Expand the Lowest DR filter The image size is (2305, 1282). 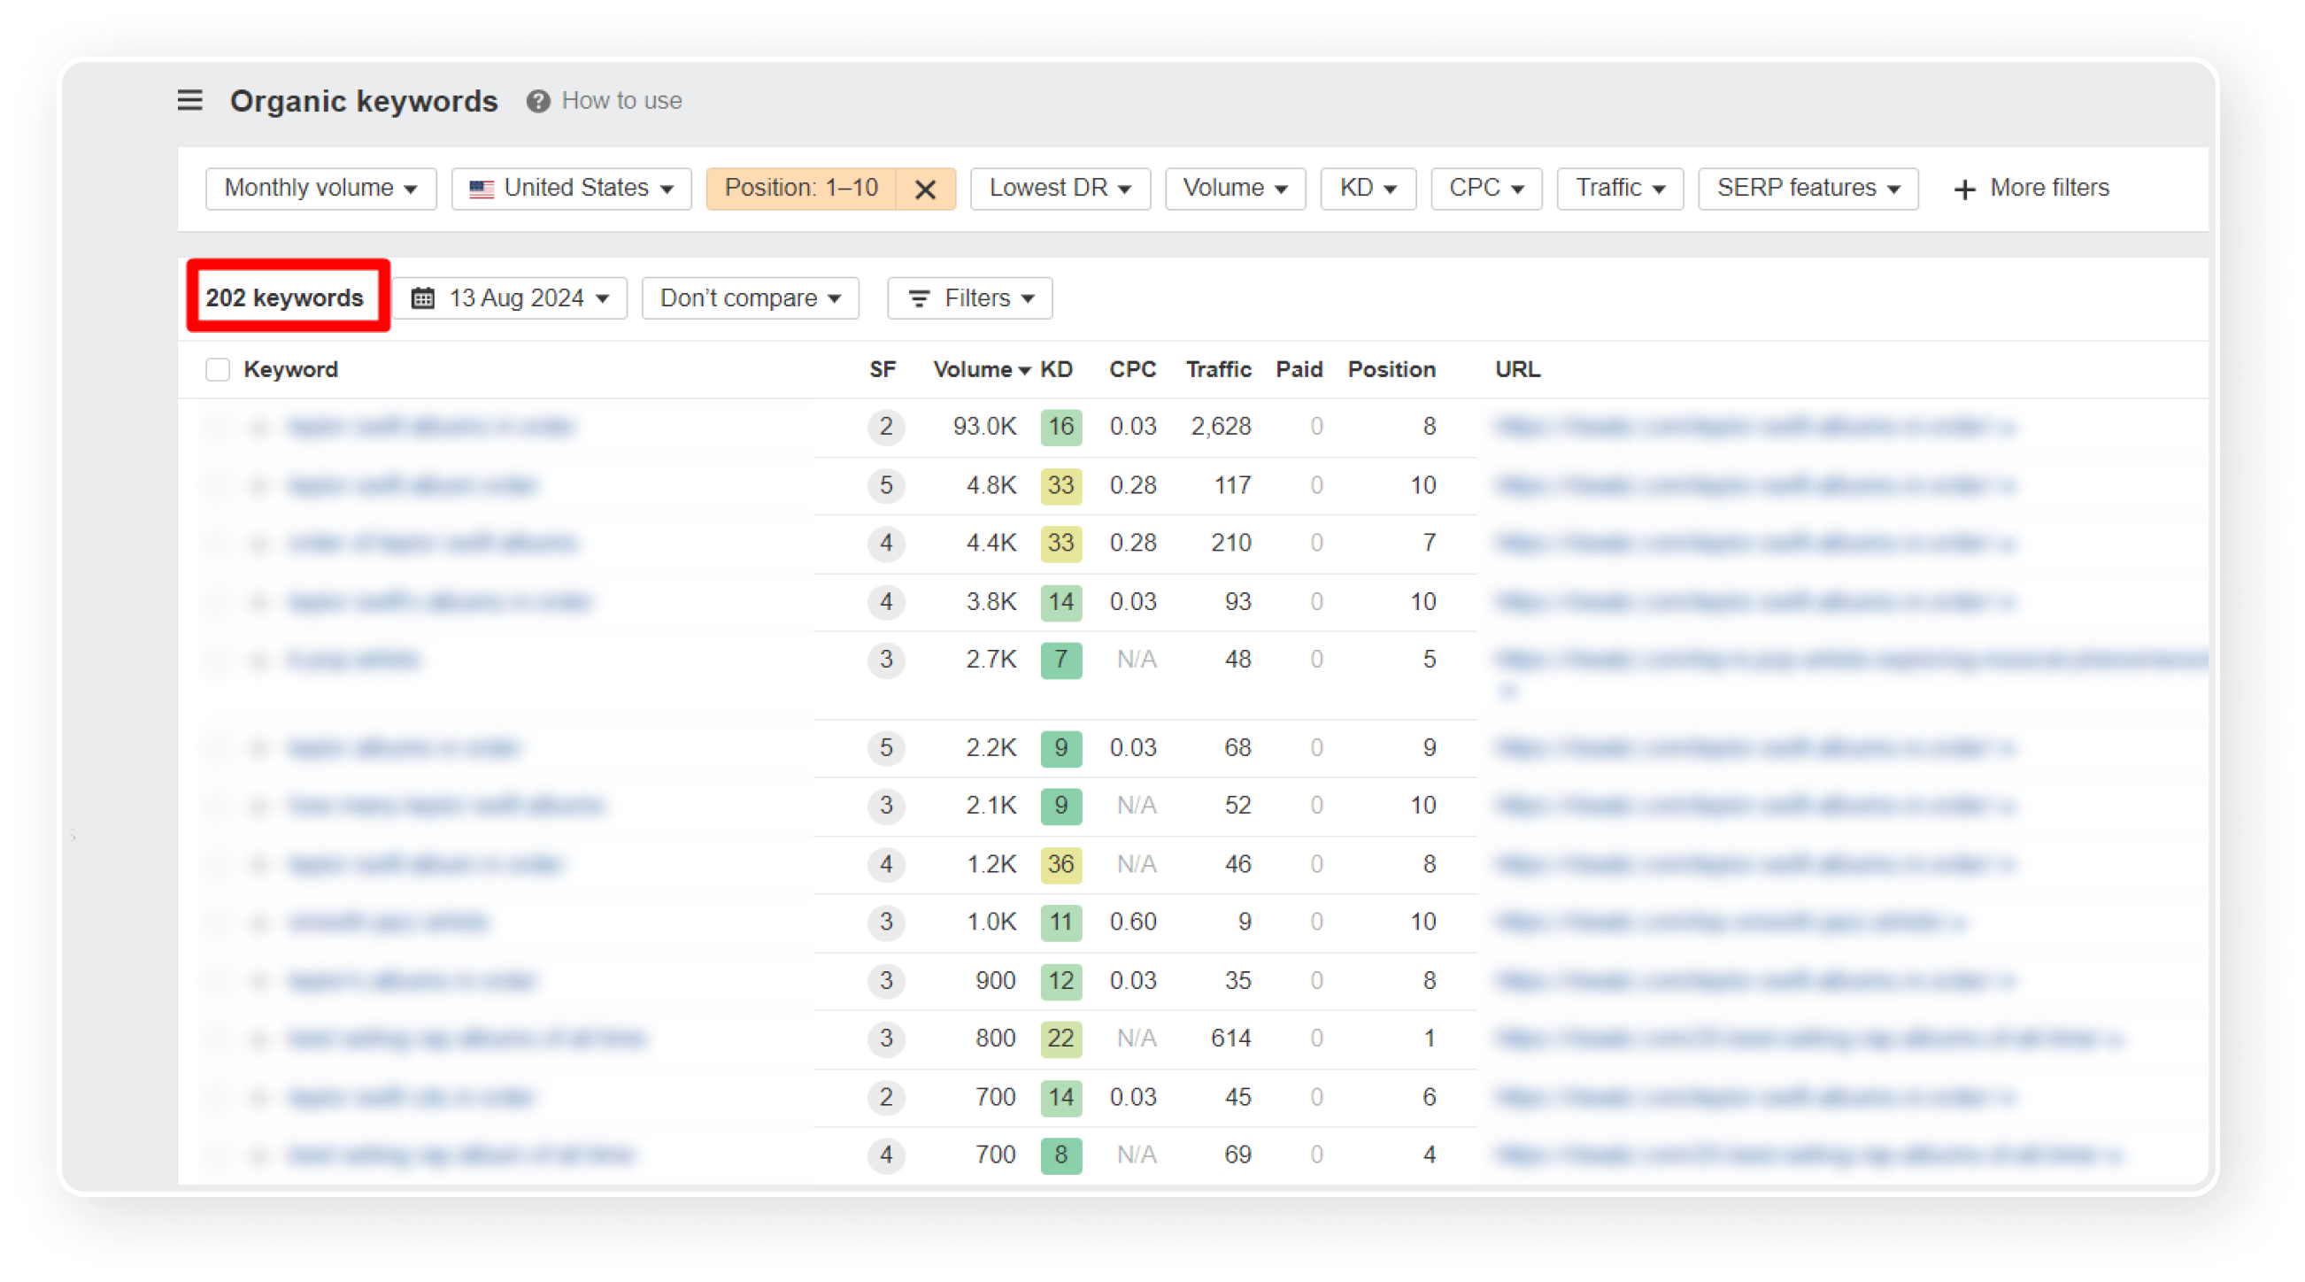(1060, 188)
